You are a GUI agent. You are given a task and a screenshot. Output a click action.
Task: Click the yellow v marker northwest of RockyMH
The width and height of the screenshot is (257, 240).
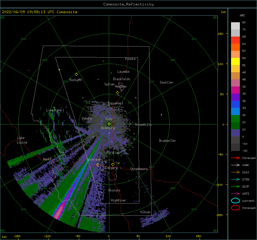[x=59, y=70]
